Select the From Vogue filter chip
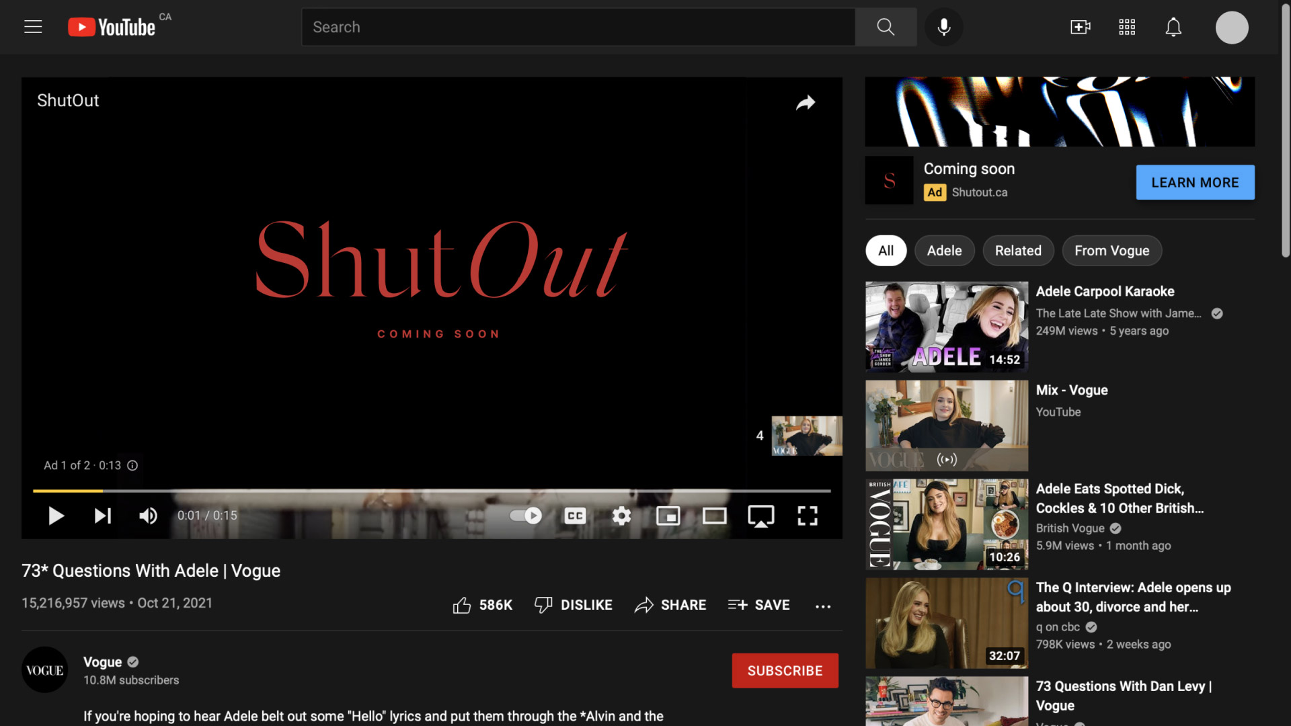The height and width of the screenshot is (726, 1291). (x=1111, y=251)
